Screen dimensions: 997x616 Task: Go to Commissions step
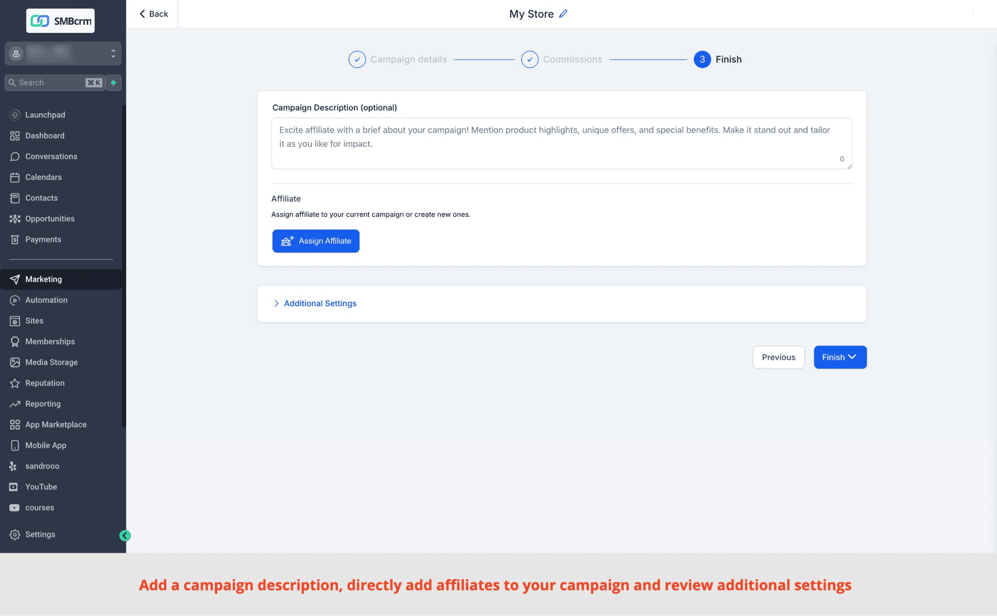click(x=562, y=60)
